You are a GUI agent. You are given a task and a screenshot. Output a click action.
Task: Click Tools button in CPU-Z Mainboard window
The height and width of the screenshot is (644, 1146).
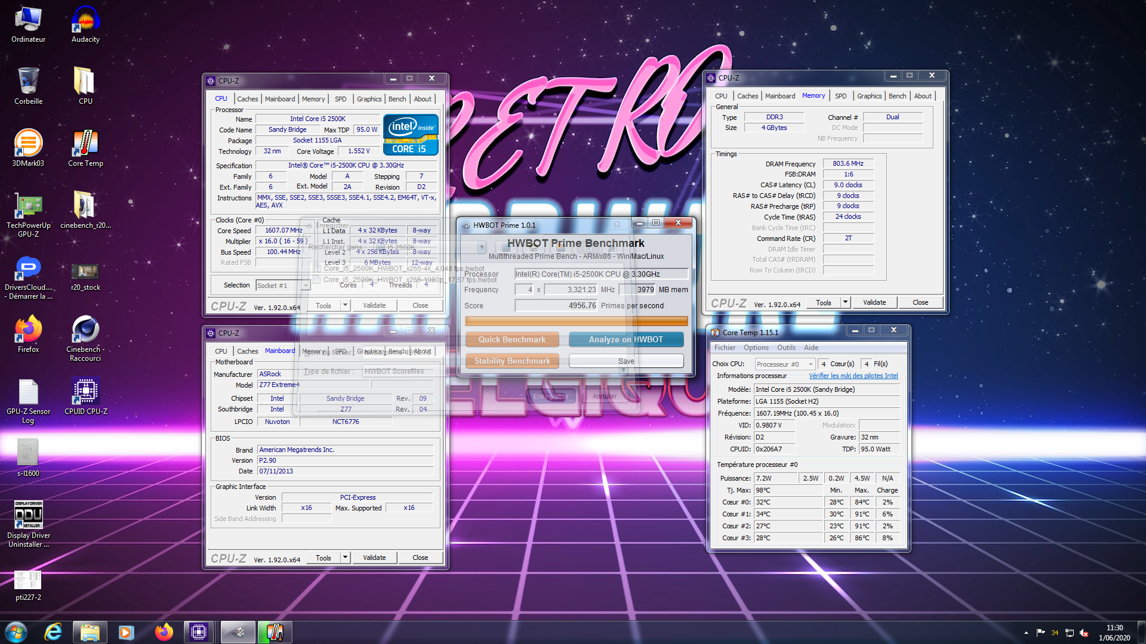point(324,558)
